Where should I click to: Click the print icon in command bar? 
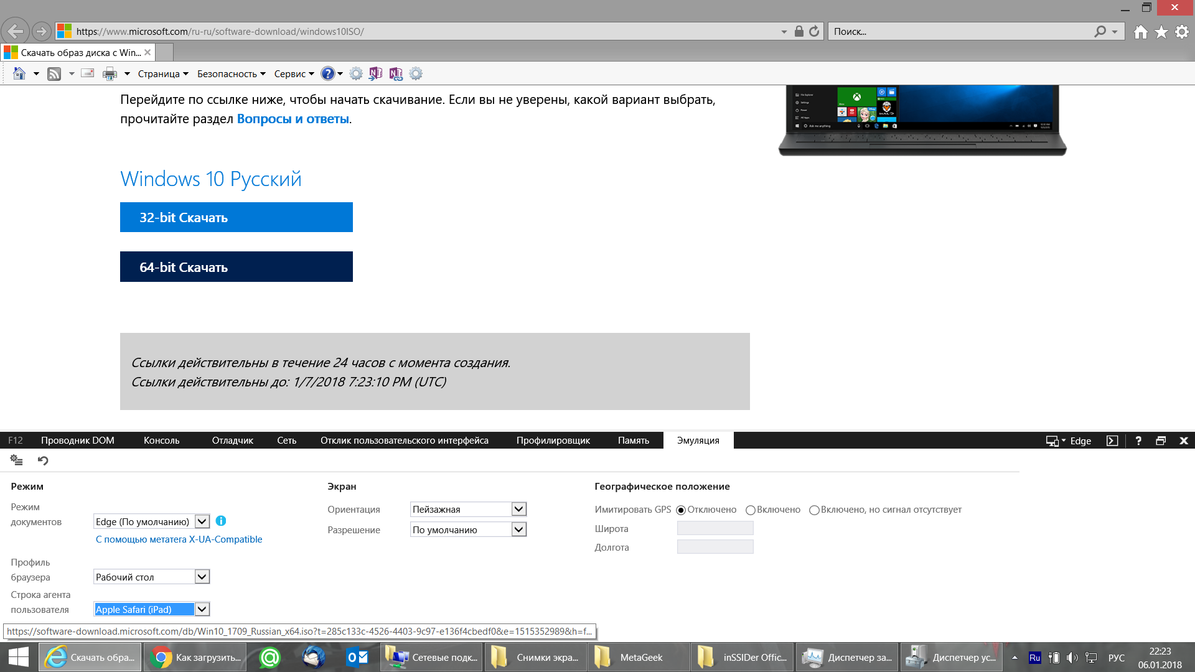click(x=110, y=74)
